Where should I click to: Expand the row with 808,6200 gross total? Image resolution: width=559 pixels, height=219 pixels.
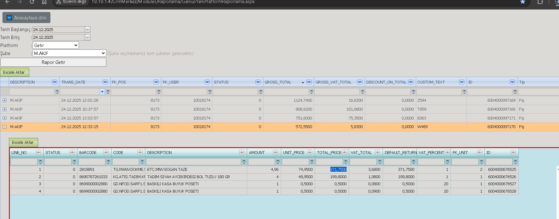5,109
